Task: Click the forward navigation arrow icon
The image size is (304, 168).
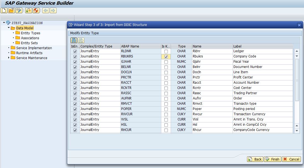Action: coord(53,11)
